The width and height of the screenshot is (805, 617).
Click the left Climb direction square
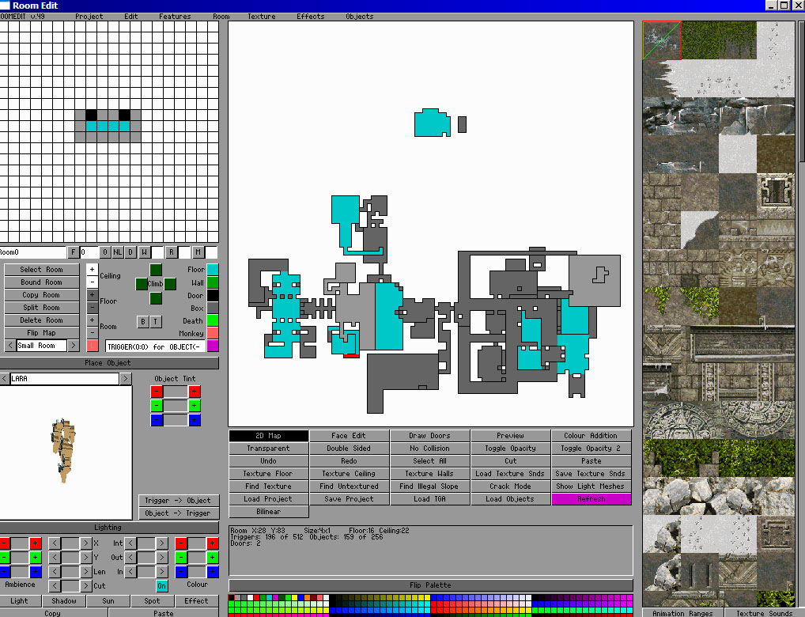point(142,284)
